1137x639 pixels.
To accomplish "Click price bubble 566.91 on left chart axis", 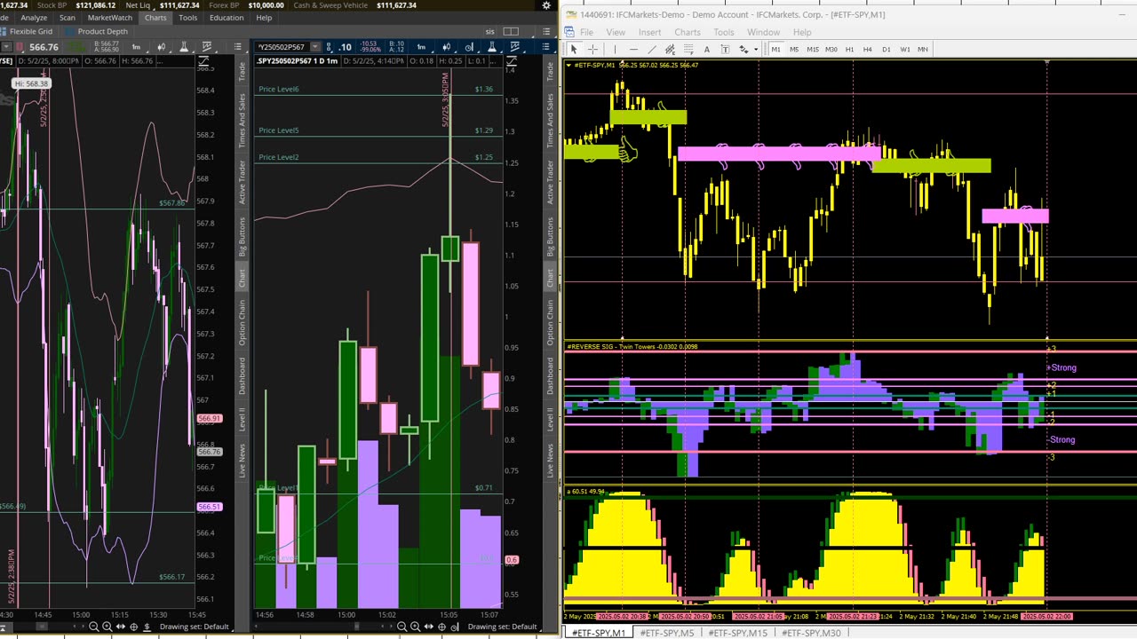I will pos(210,418).
